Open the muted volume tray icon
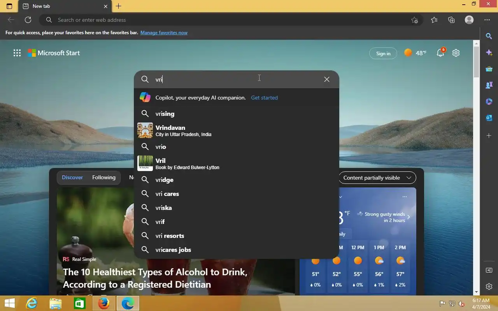The height and width of the screenshot is (311, 498). [461, 304]
